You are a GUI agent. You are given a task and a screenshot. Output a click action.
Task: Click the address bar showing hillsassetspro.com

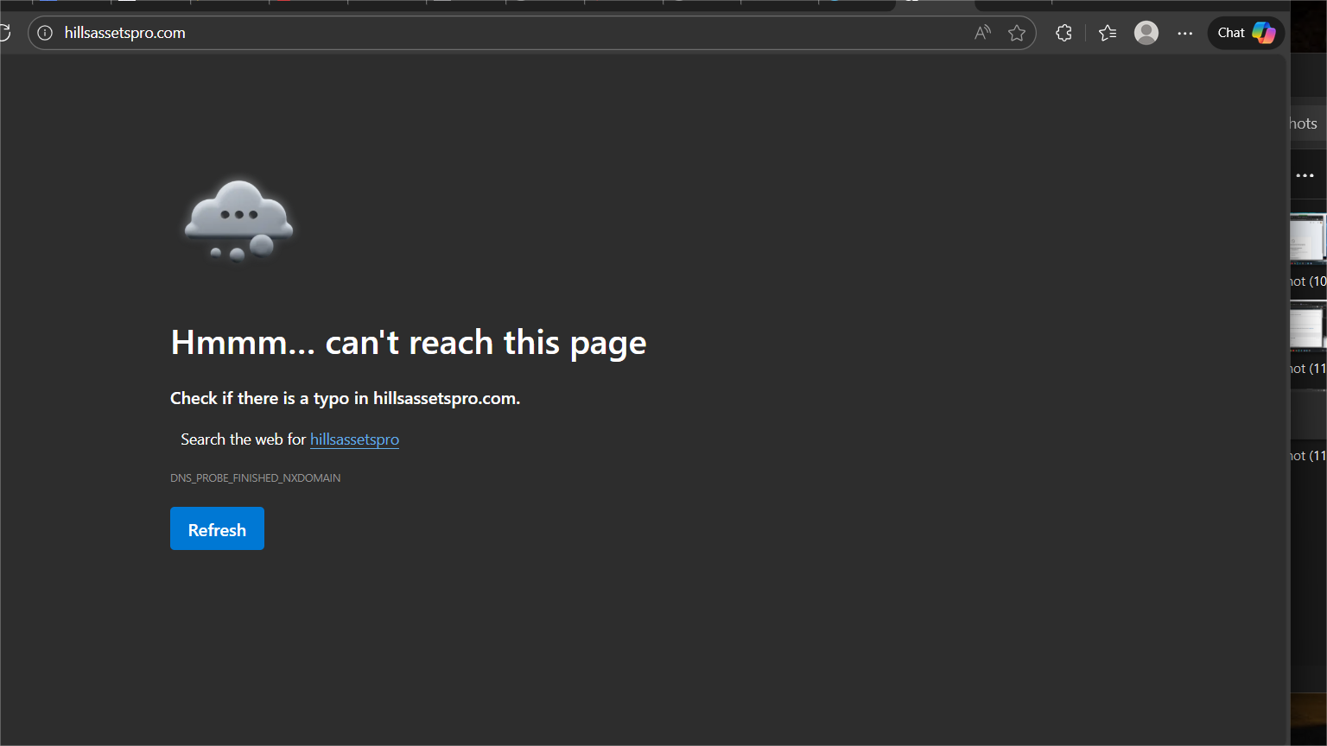tap(432, 33)
